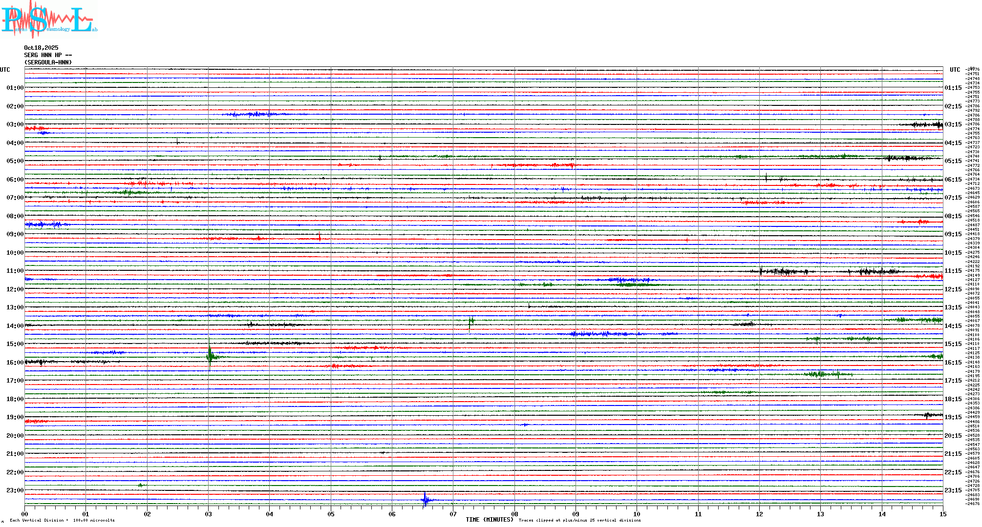The width and height of the screenshot is (982, 527).
Task: Click the (SERGOULA-HNN) station name text
Action: [48, 62]
